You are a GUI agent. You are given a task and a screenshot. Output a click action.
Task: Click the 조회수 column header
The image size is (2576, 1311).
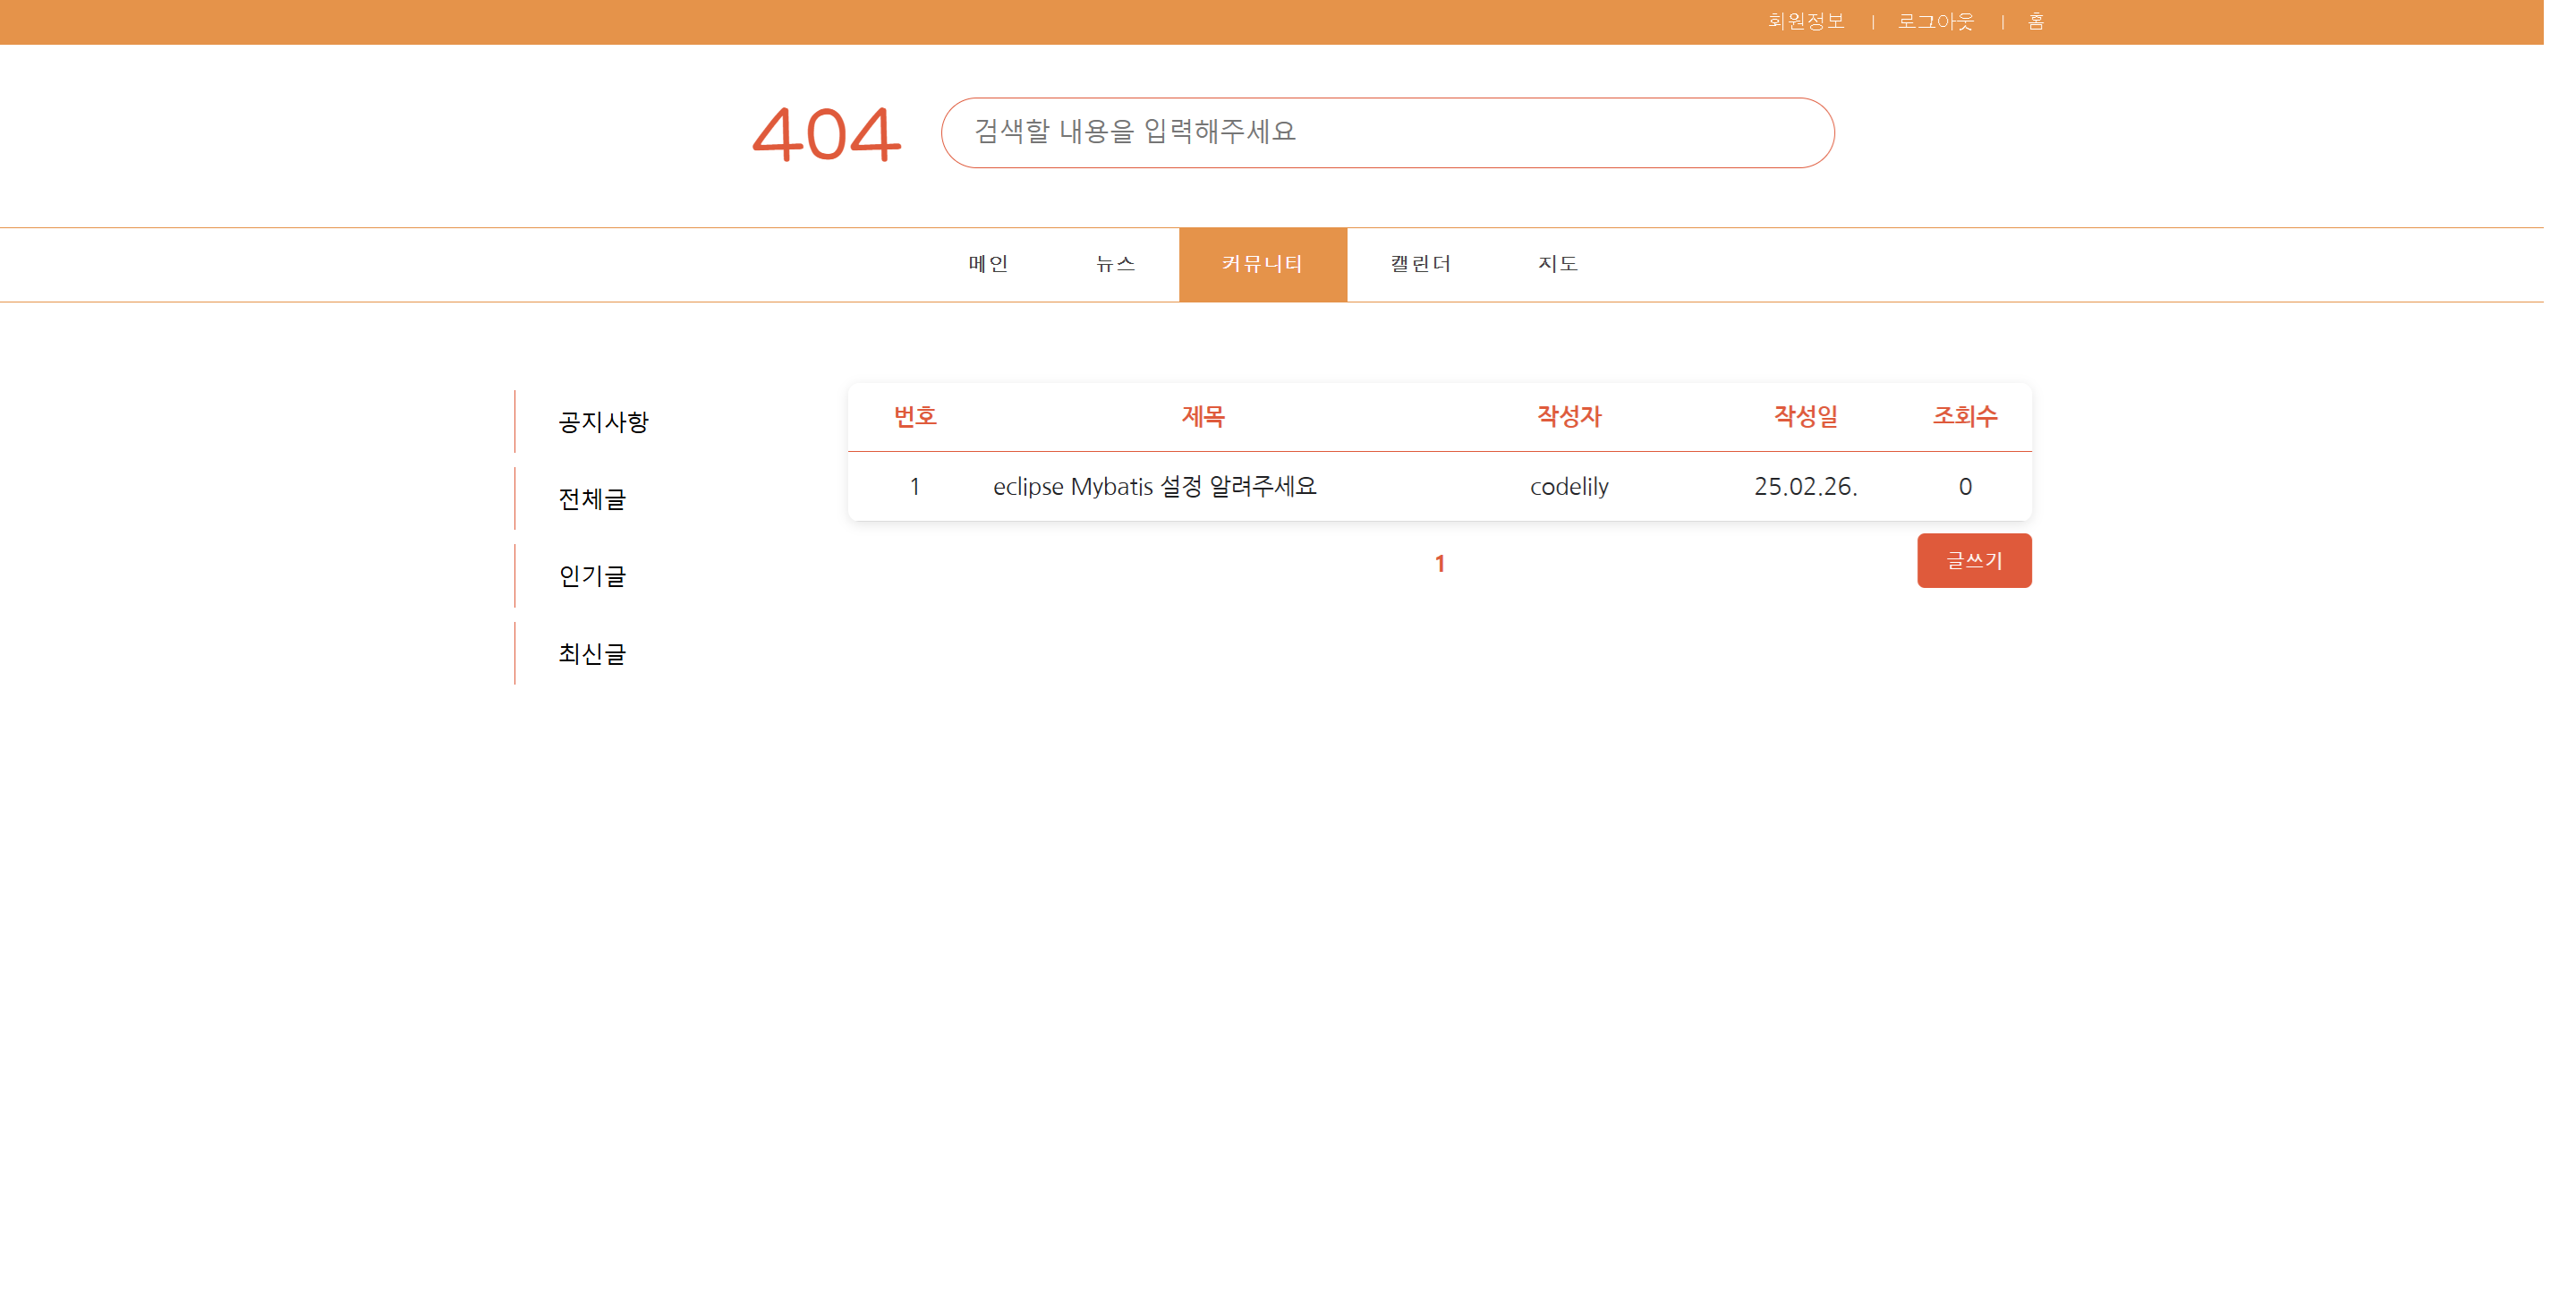1965,417
